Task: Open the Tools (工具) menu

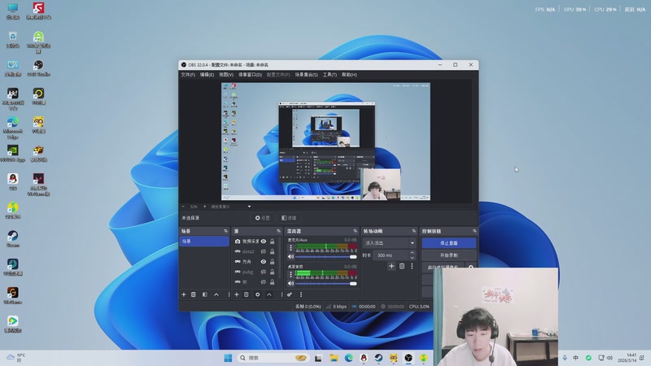Action: 330,75
